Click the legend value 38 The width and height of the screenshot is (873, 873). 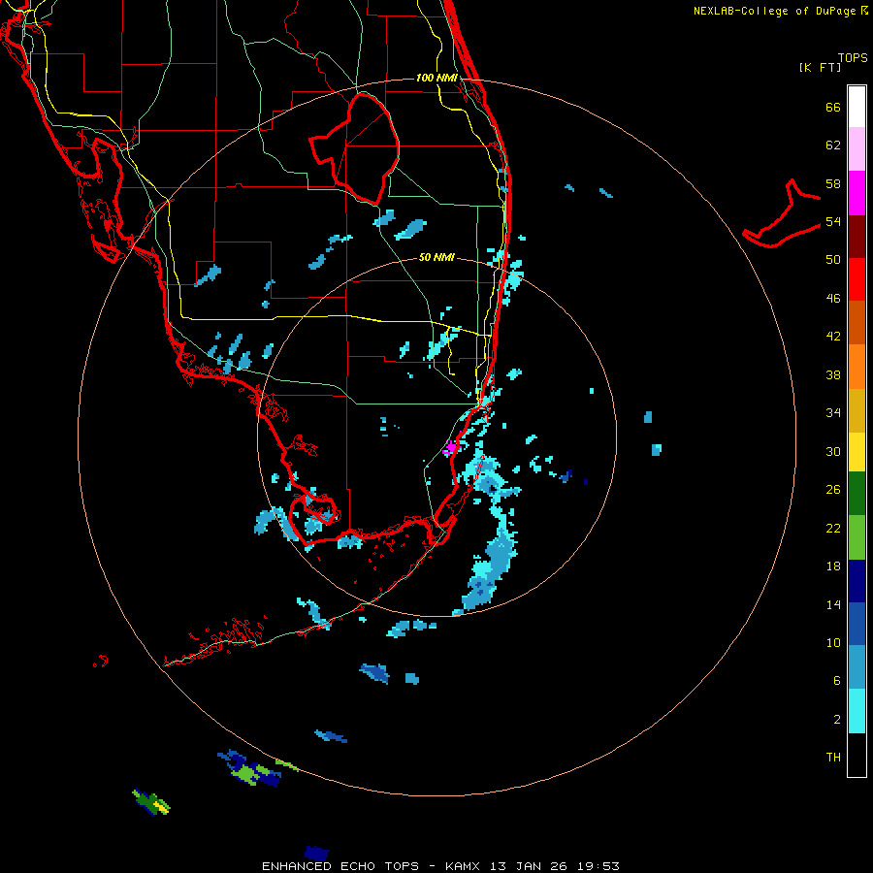click(x=833, y=374)
